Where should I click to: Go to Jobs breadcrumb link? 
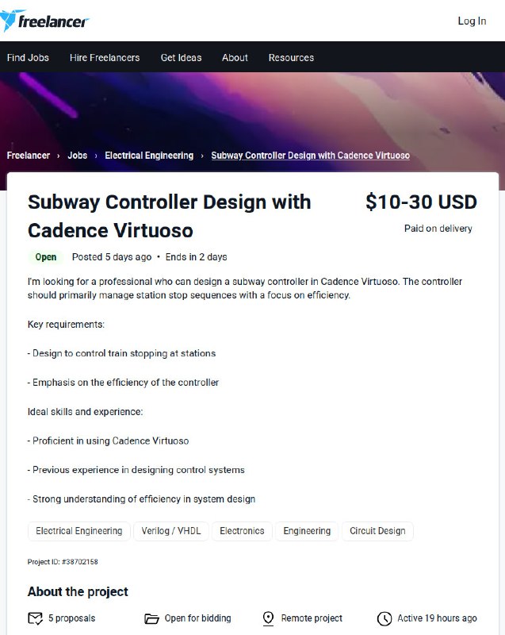tap(77, 156)
